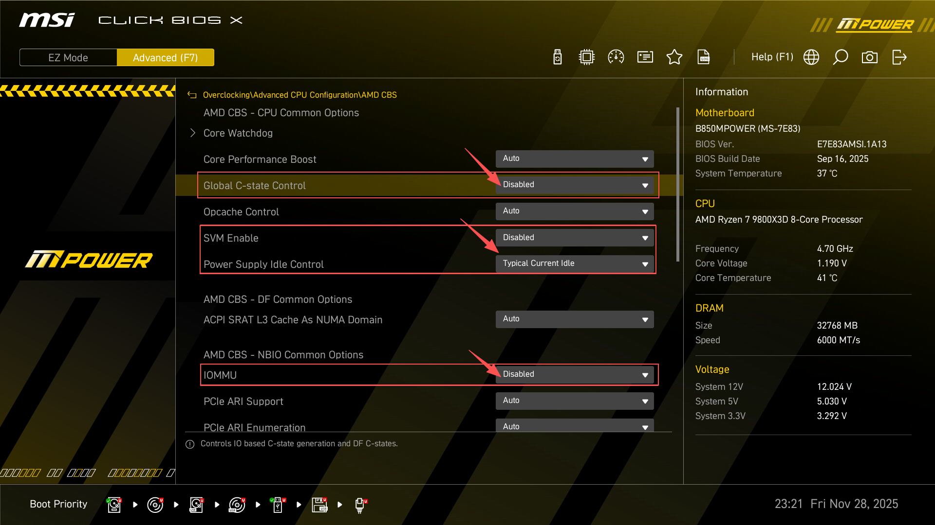
Task: Click the star Favorites icon
Action: click(x=674, y=57)
